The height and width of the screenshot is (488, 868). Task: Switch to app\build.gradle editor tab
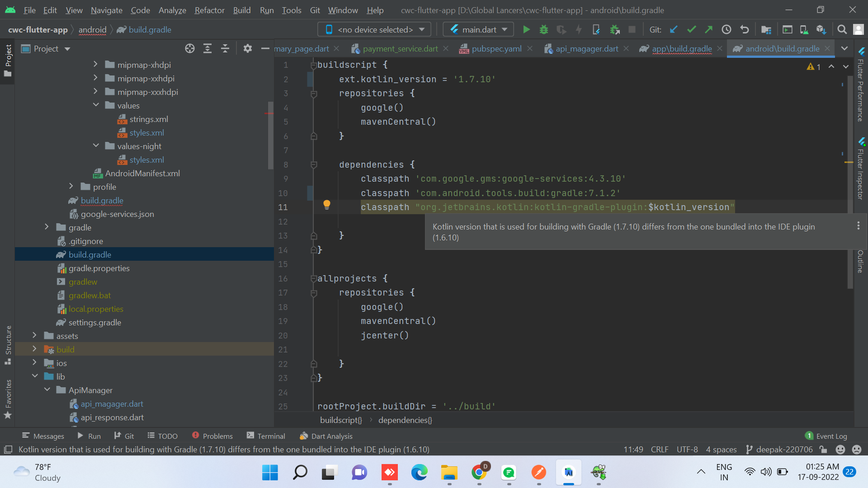682,48
